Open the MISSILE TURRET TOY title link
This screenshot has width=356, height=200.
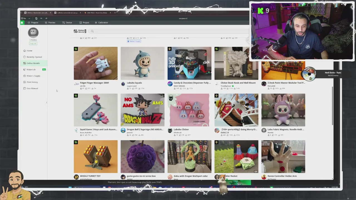[x=90, y=176]
